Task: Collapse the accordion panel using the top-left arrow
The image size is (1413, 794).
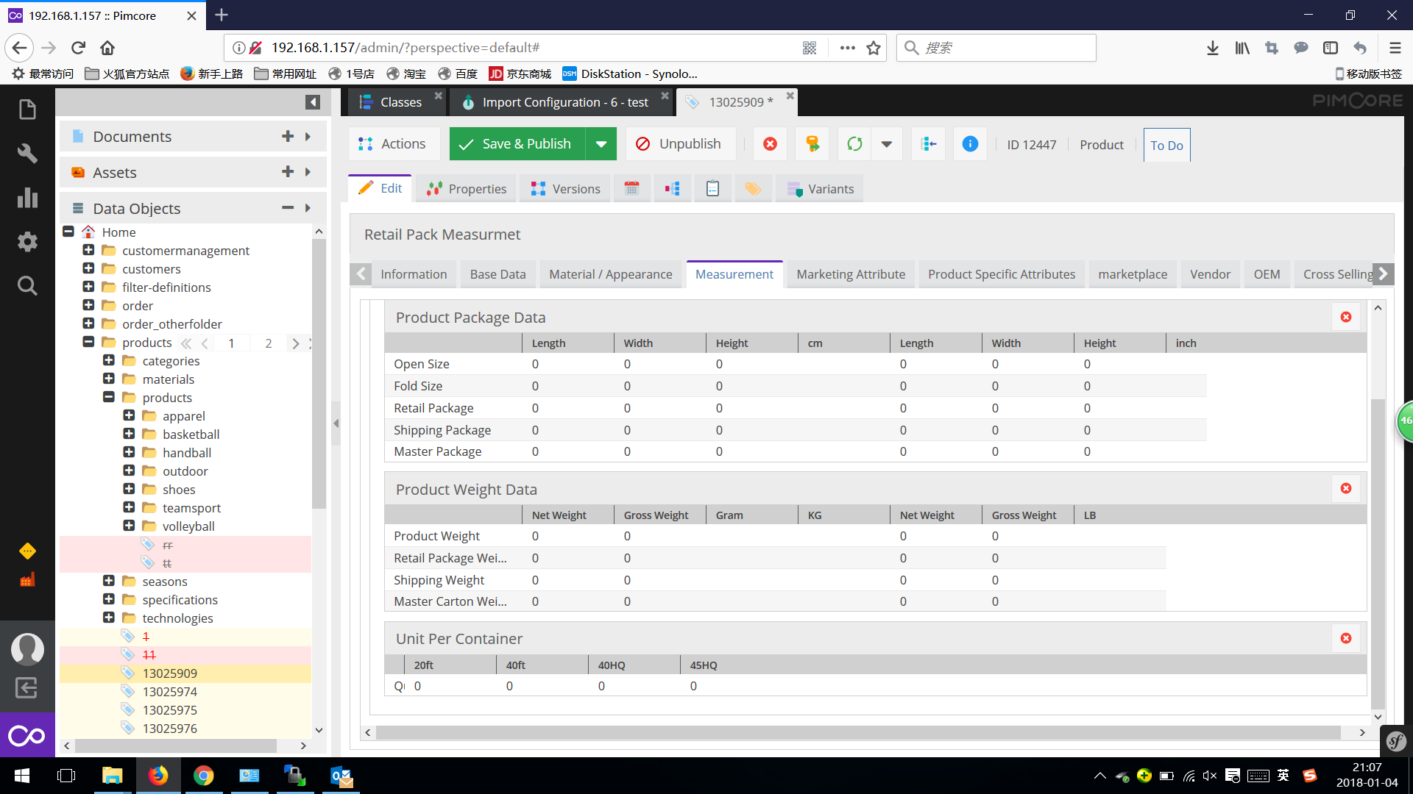Action: click(x=313, y=102)
